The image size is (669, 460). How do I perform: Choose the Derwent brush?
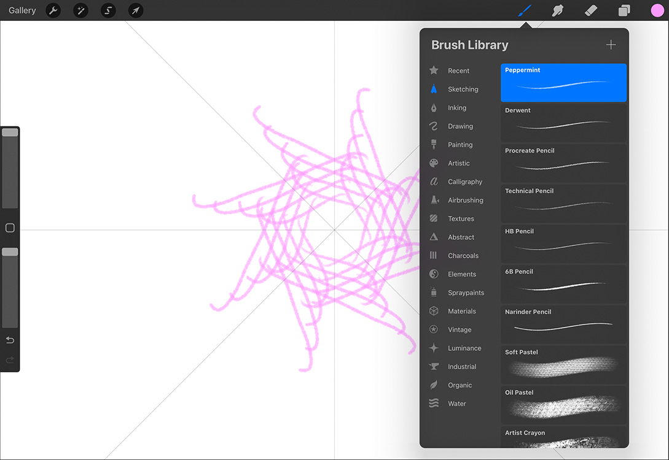pyautogui.click(x=563, y=123)
